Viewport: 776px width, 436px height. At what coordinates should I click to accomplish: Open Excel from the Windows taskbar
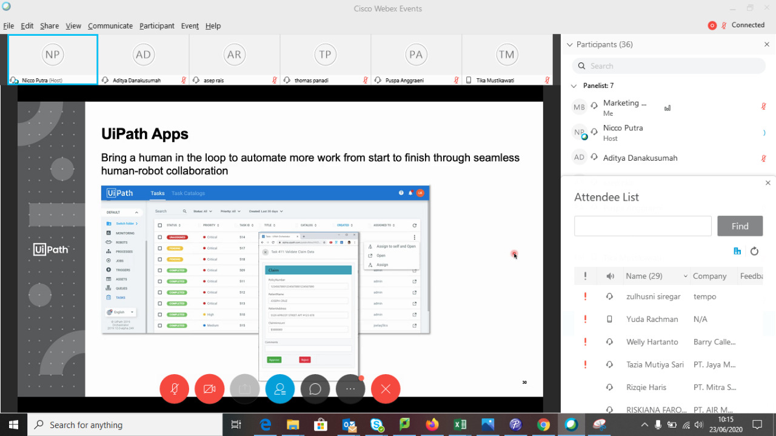pyautogui.click(x=460, y=424)
